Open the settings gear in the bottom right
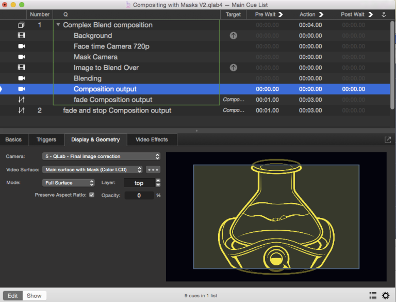This screenshot has height=302, width=396. (x=386, y=295)
